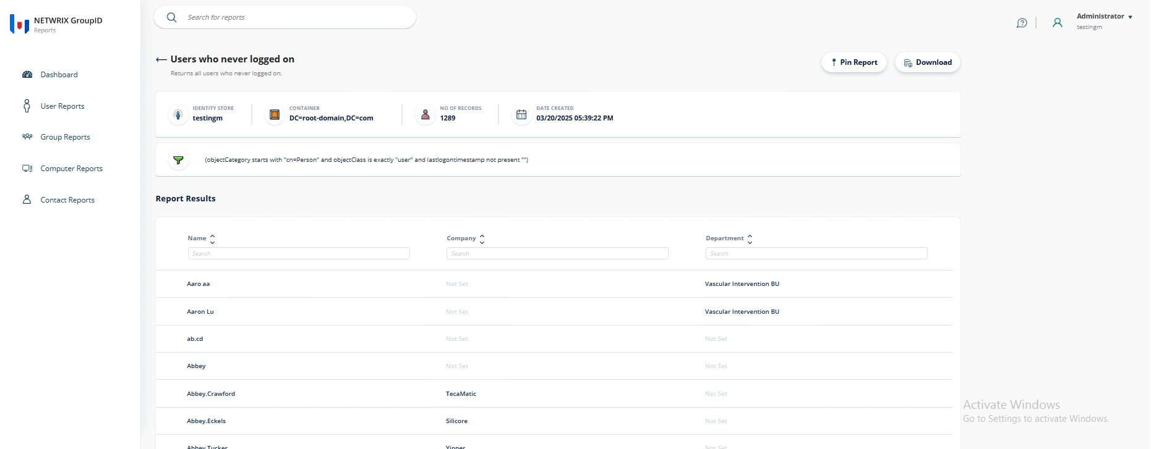Viewport: 1151px width, 449px height.
Task: Select Computer Reports in sidebar
Action: pos(71,169)
